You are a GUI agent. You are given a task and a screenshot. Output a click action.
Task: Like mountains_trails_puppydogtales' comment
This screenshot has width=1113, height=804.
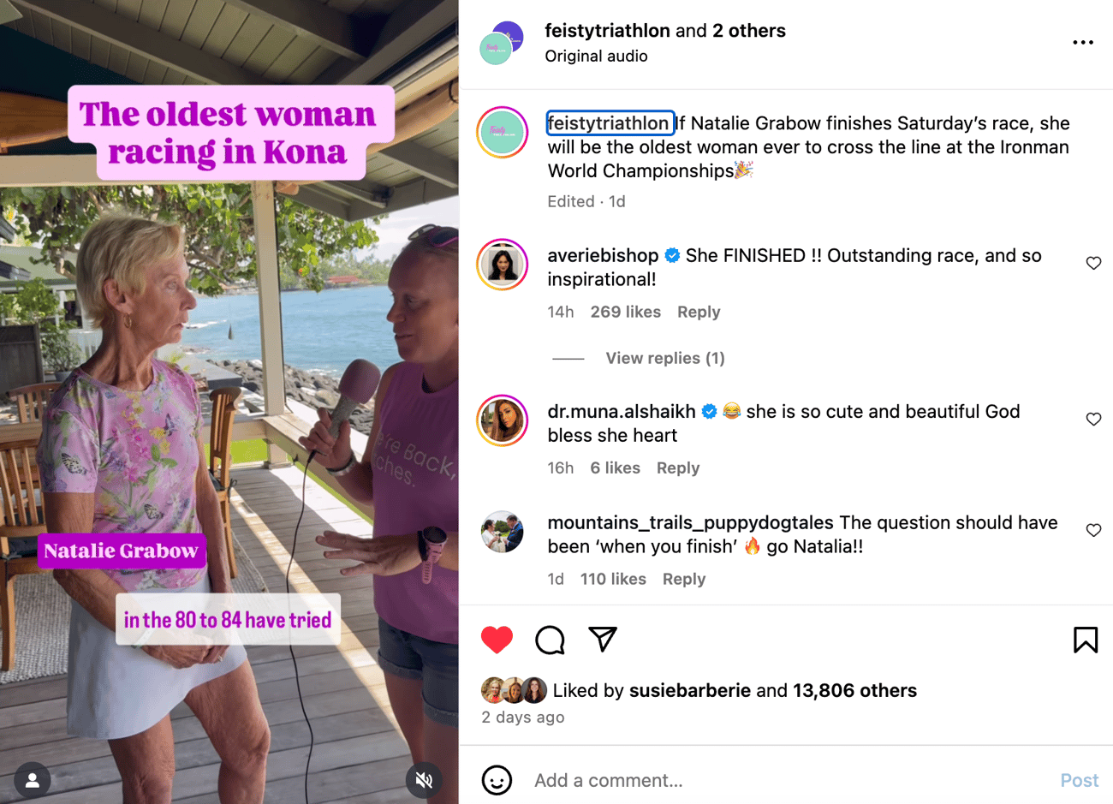(1093, 530)
